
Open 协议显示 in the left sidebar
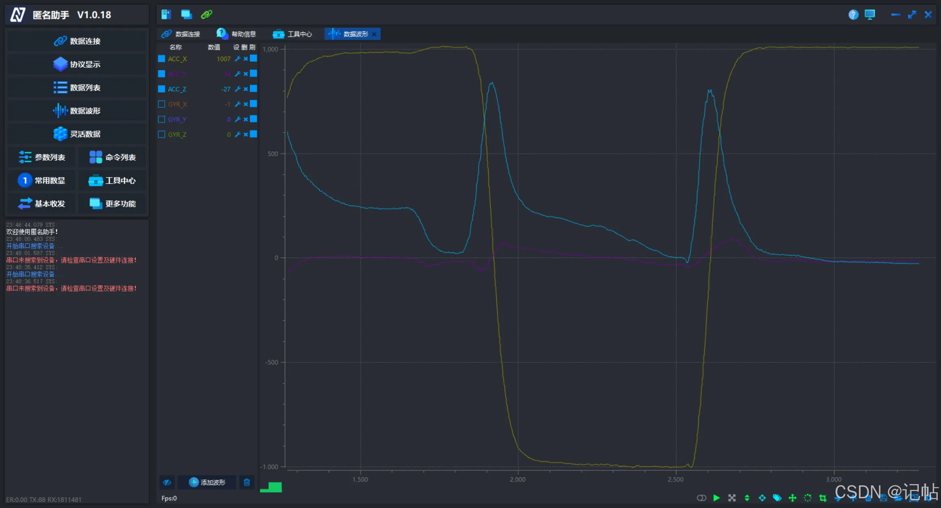point(77,64)
